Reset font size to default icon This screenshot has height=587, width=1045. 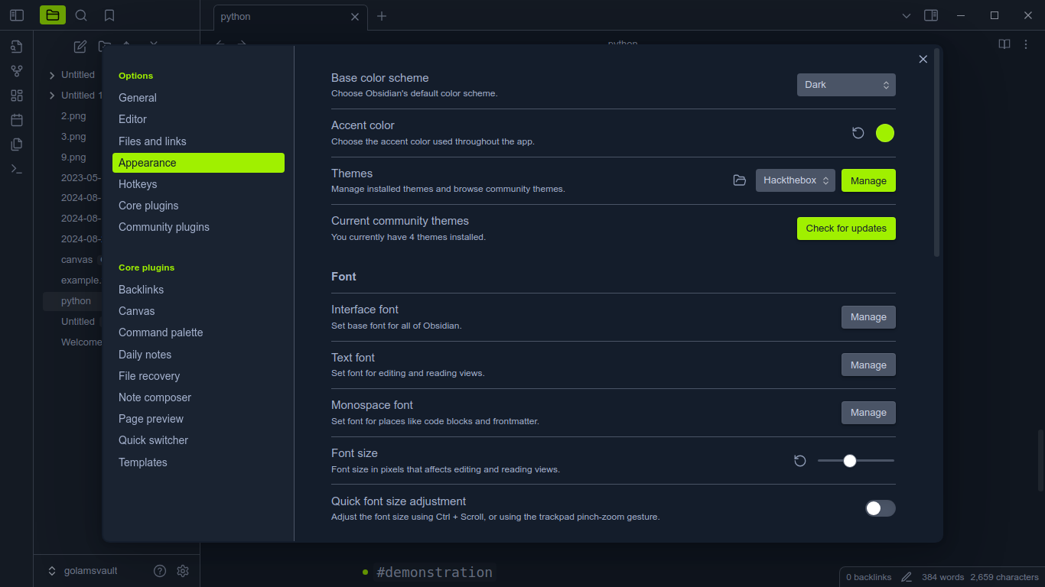click(800, 461)
